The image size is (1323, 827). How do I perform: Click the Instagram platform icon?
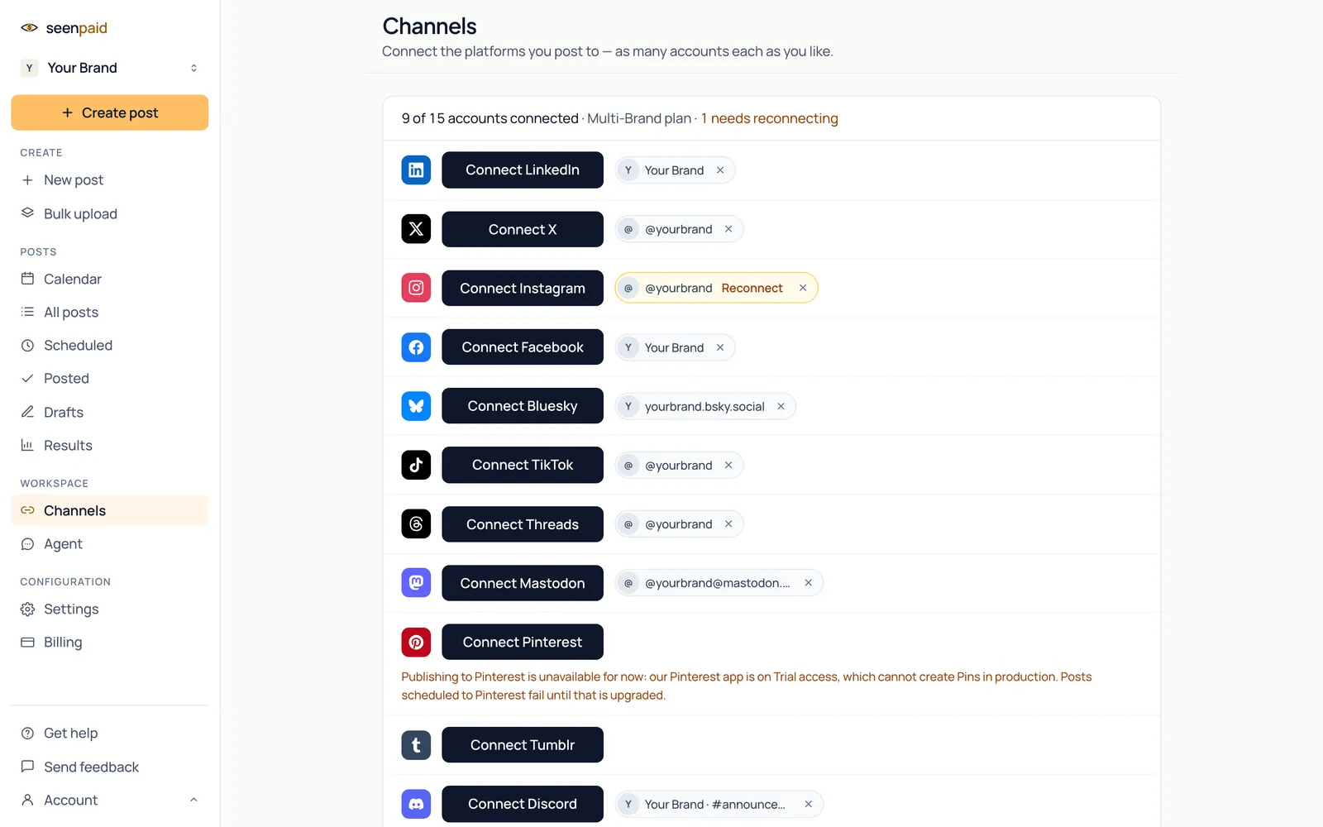(416, 288)
